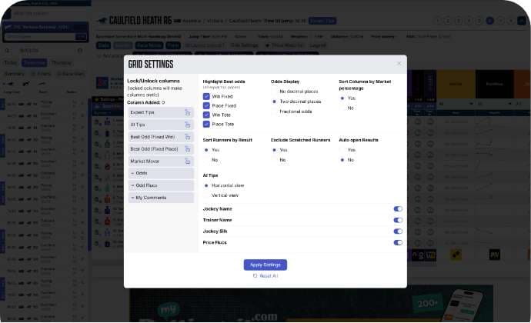Click the Best Odd (Fixed Win) label
531x323 pixels.
(152, 137)
